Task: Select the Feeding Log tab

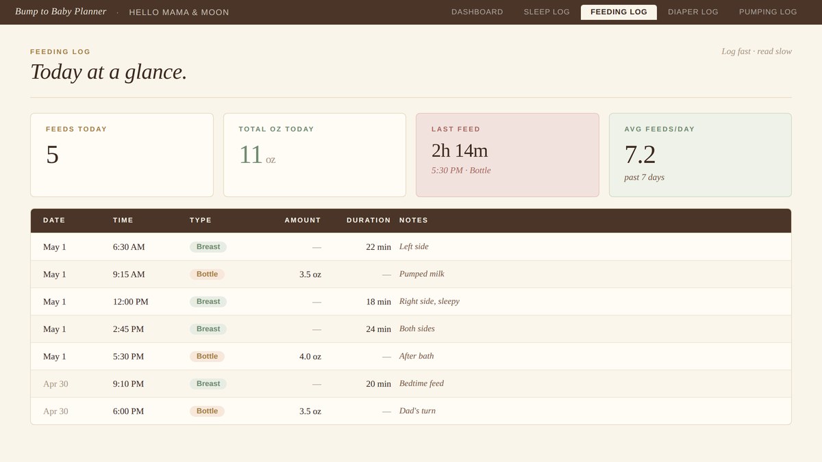Action: click(619, 12)
